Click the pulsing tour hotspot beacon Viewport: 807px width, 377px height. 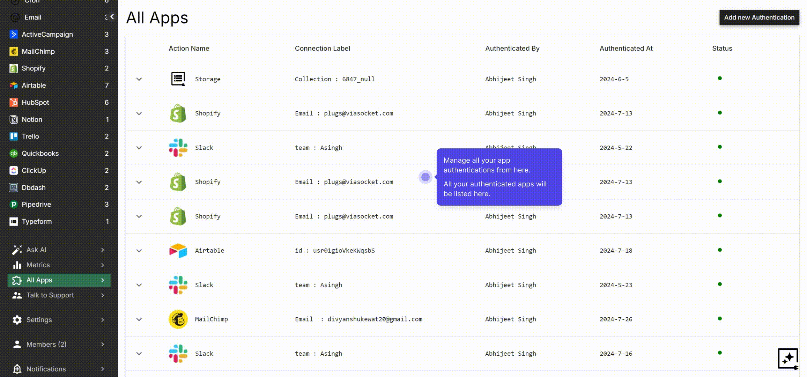pos(425,177)
